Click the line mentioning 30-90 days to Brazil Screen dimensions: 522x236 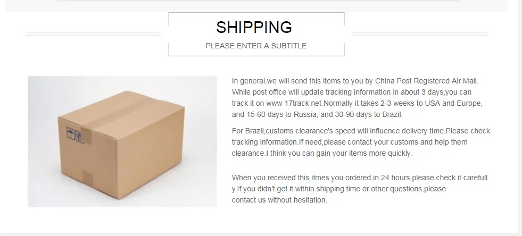click(317, 115)
